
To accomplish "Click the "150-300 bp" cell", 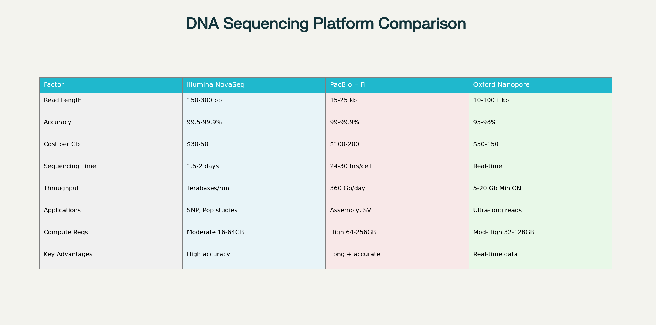I will click(x=204, y=100).
